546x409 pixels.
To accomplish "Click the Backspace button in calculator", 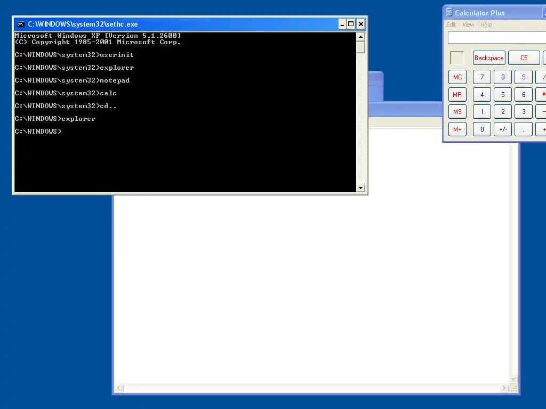I will pyautogui.click(x=489, y=58).
